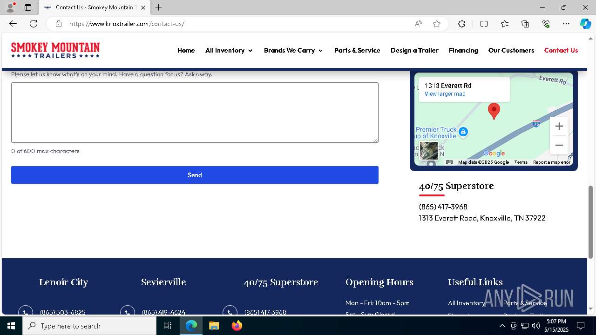The image size is (596, 335).
Task: Zoom in on the Google map
Action: 559,126
